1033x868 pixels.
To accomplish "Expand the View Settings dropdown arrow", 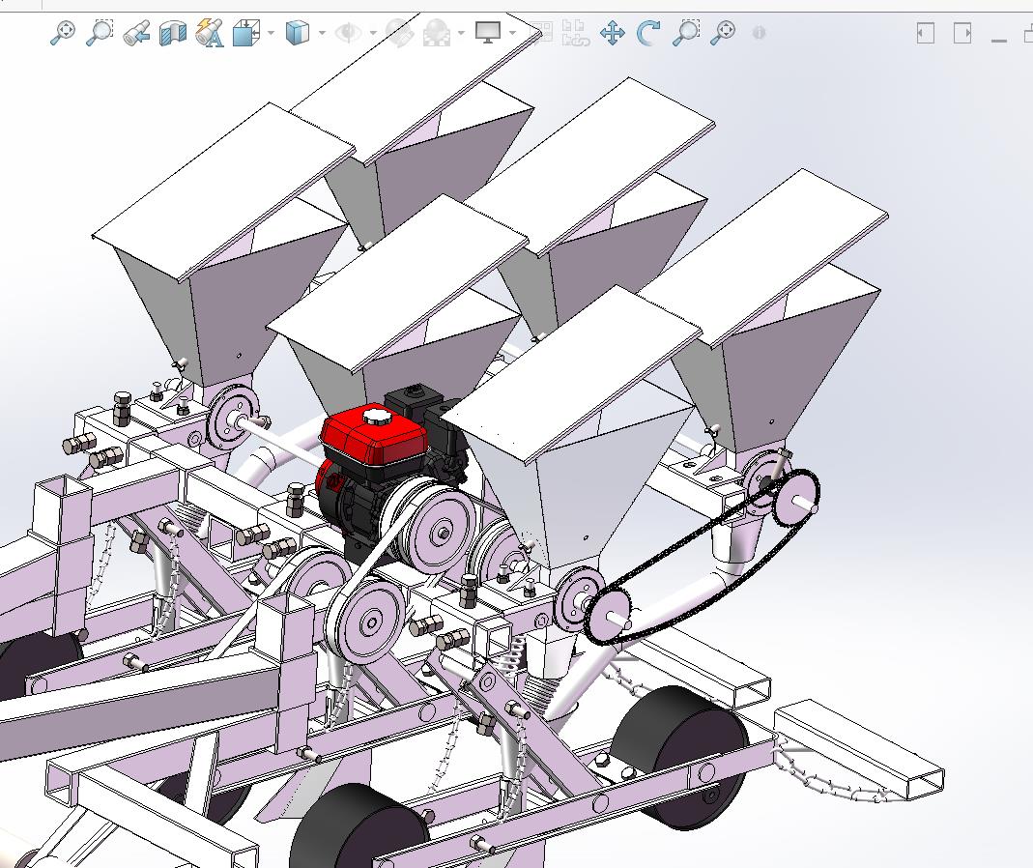I will coord(512,32).
